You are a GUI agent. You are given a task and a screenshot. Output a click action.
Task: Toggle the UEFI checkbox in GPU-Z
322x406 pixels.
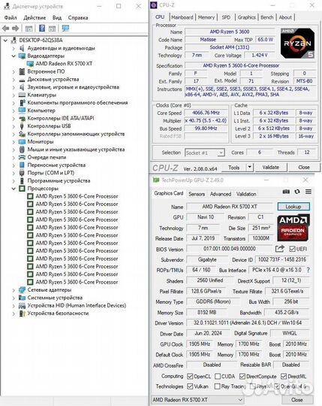pyautogui.click(x=292, y=249)
